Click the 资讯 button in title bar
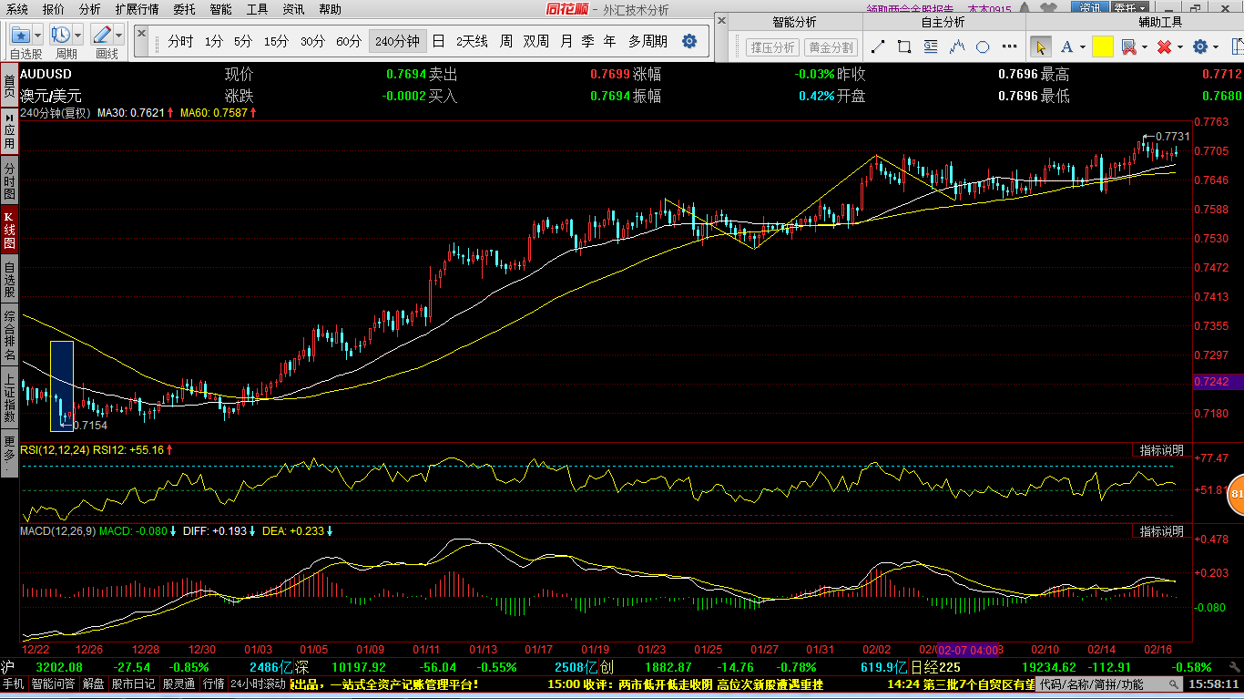This screenshot has width=1244, height=699. pyautogui.click(x=1090, y=8)
